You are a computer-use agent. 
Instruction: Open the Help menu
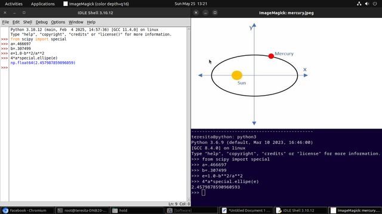pos(91,22)
